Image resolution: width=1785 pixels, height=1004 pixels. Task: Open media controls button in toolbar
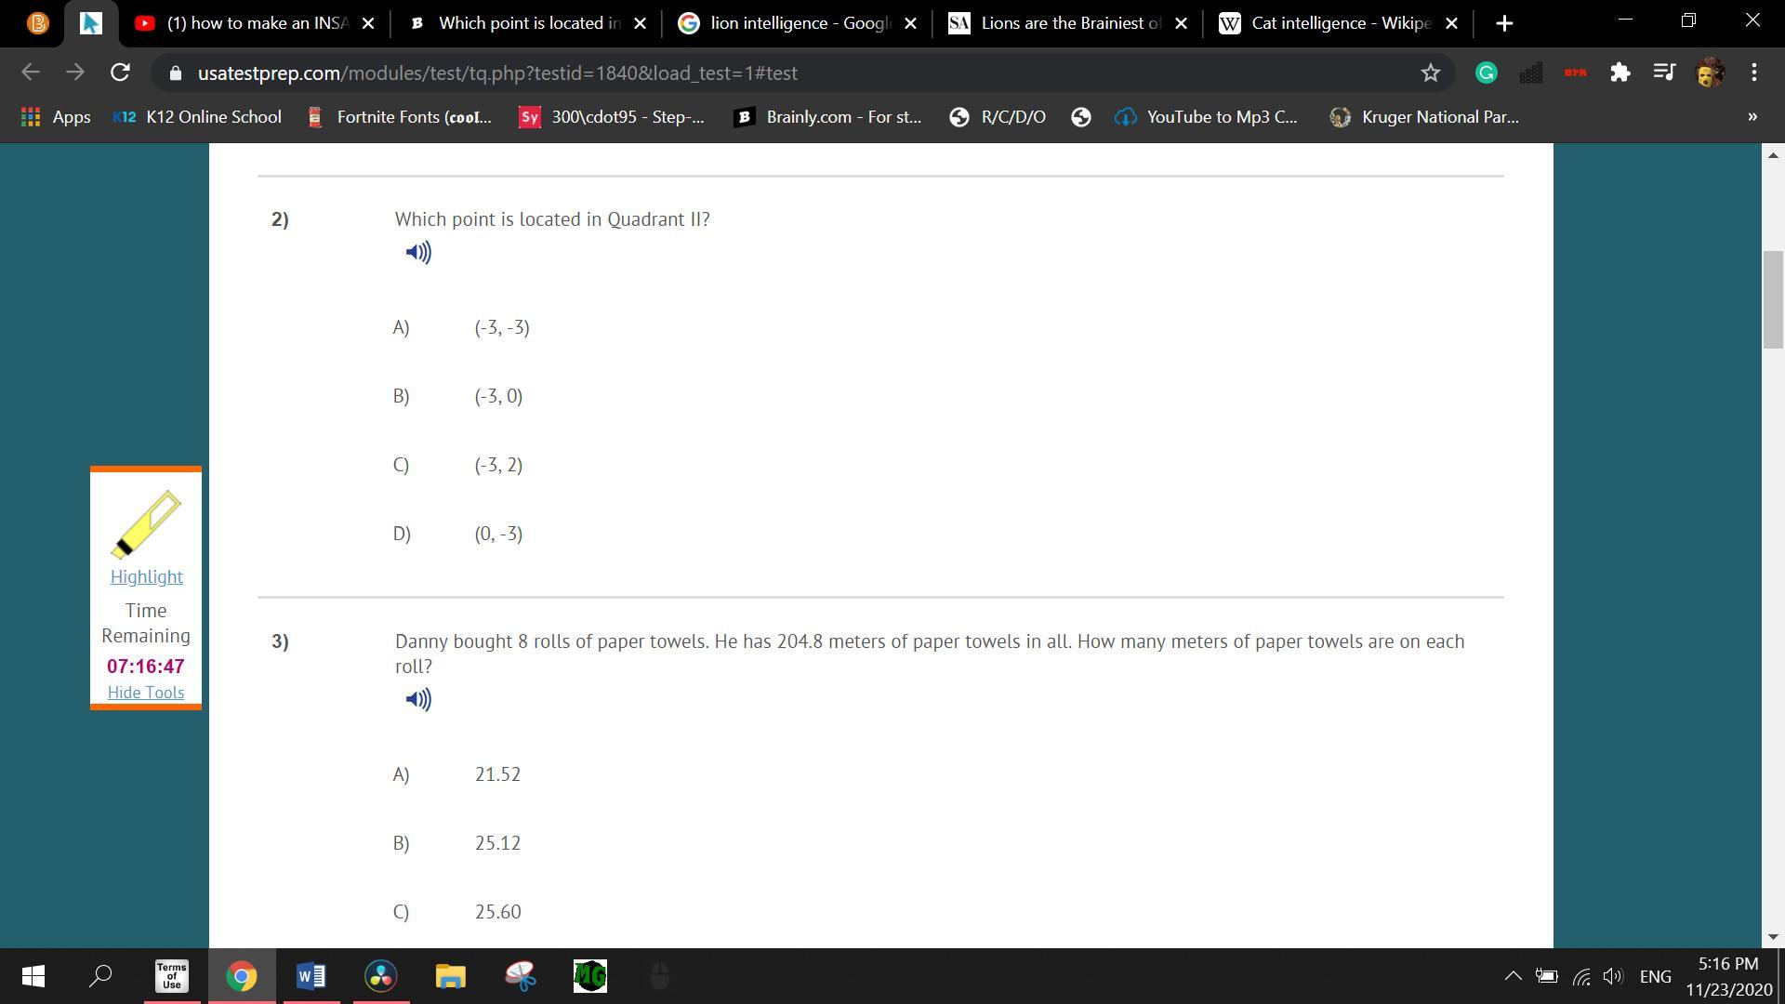1664,73
